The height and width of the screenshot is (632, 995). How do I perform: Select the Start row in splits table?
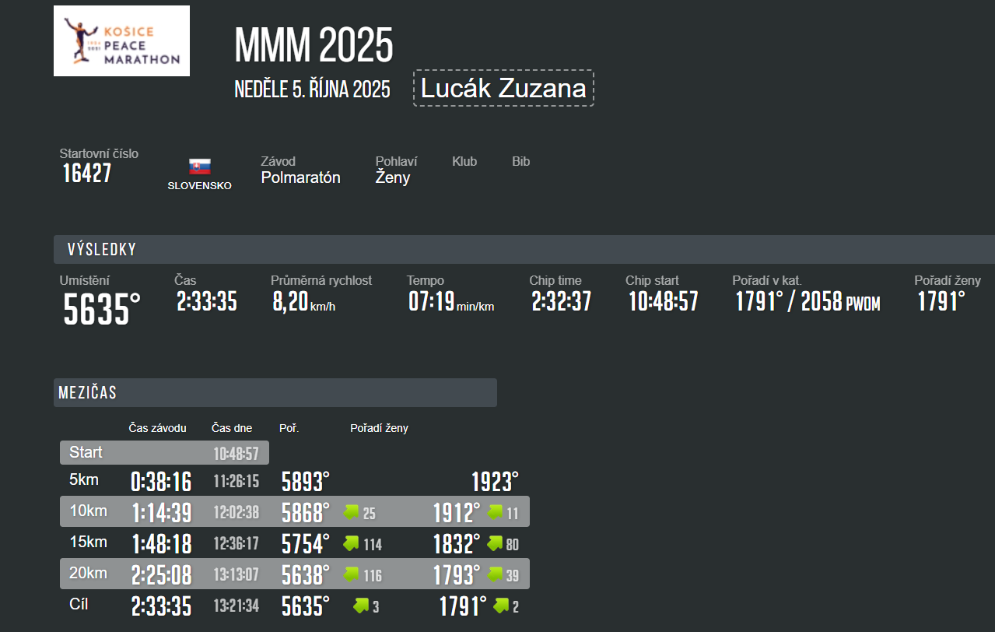(x=164, y=452)
